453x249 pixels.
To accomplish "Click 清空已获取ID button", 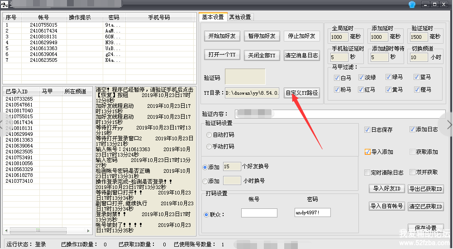I will (426, 207).
